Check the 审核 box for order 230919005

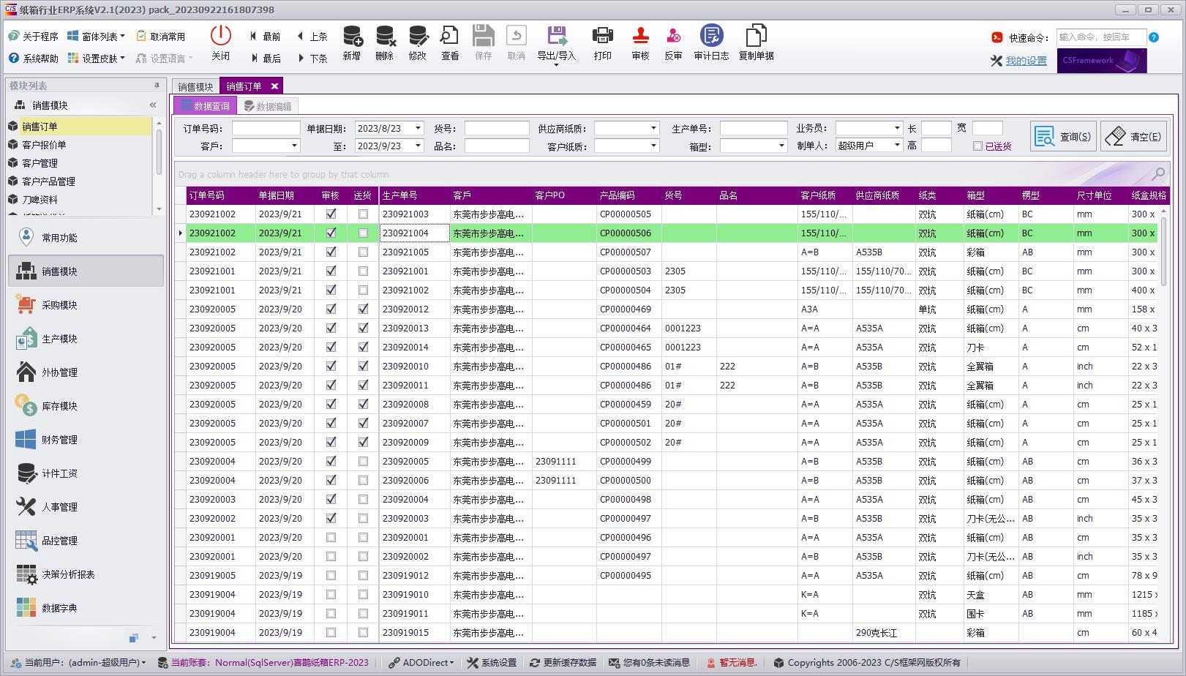331,576
